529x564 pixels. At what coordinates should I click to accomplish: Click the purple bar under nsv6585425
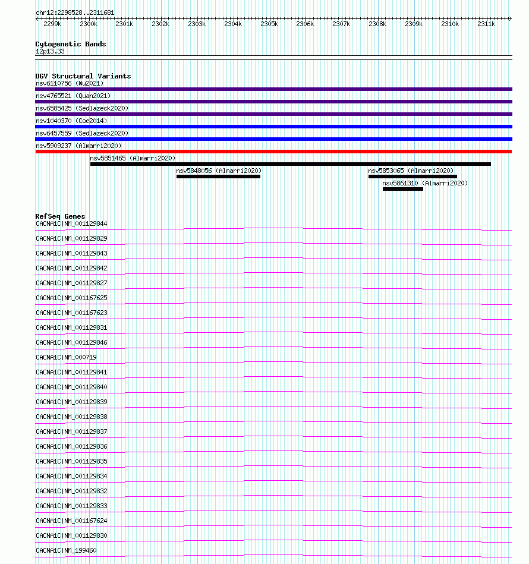273,114
